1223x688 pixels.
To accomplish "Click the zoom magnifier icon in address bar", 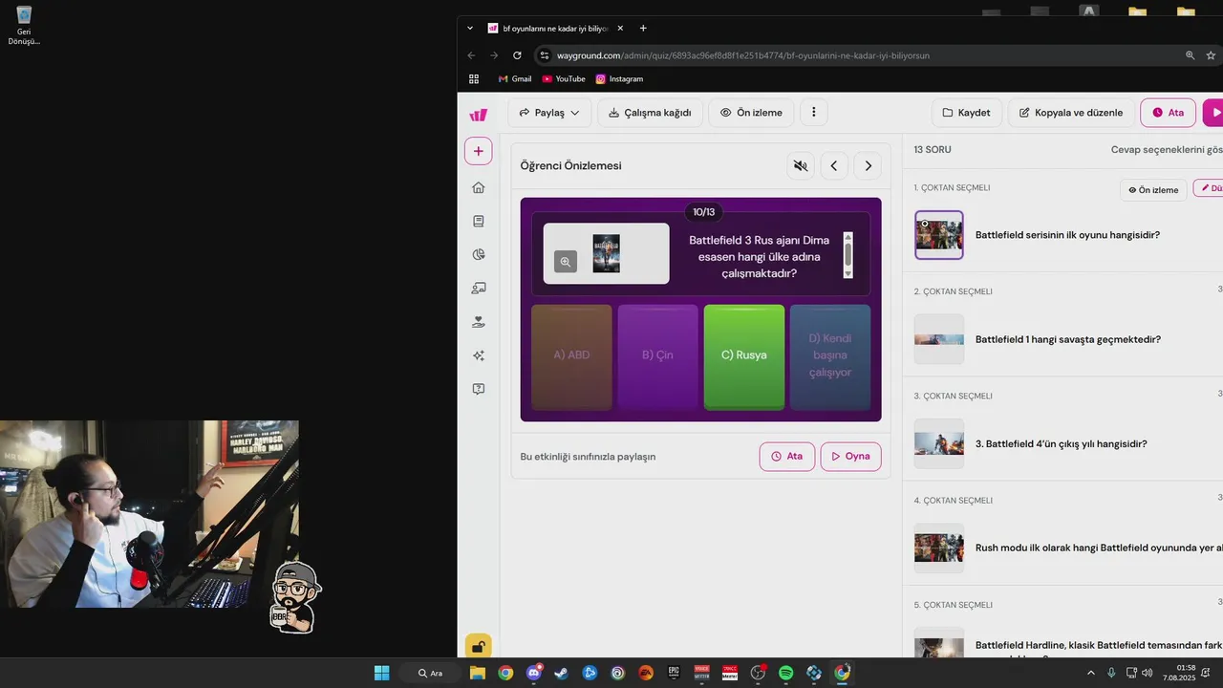I will pos(1190,55).
